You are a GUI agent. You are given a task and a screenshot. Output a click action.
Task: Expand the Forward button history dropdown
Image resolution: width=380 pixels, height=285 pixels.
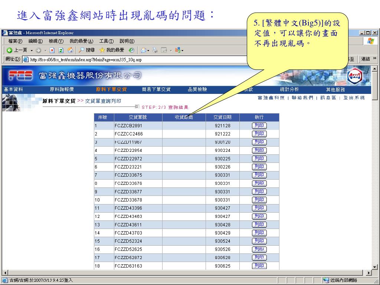pos(45,50)
